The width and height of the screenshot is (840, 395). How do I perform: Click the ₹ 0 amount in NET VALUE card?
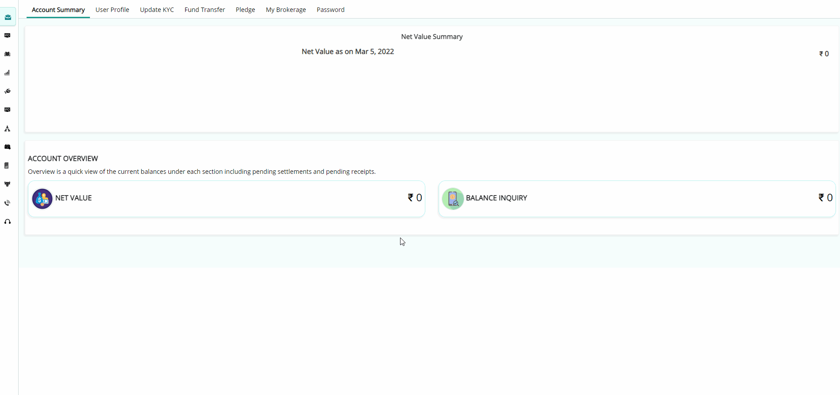pos(415,198)
